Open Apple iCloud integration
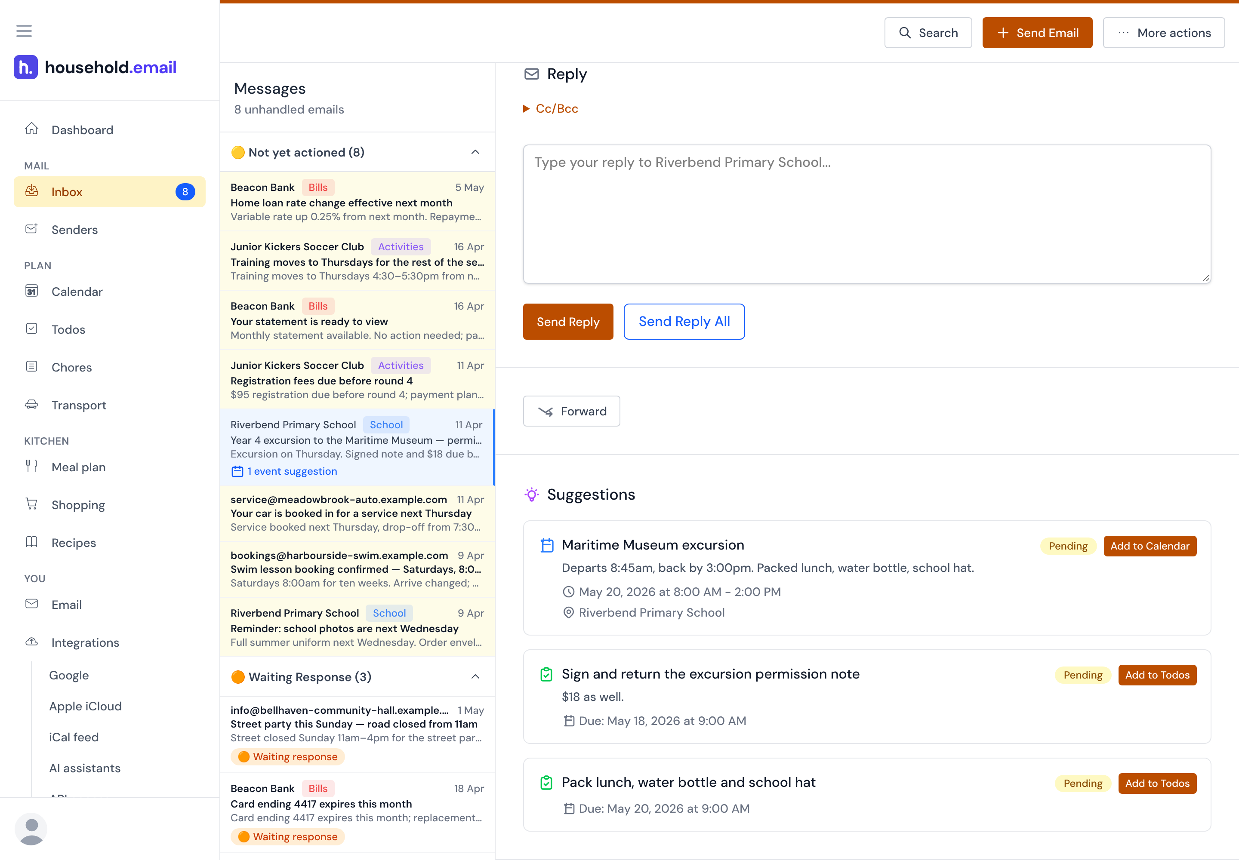 pyautogui.click(x=85, y=706)
